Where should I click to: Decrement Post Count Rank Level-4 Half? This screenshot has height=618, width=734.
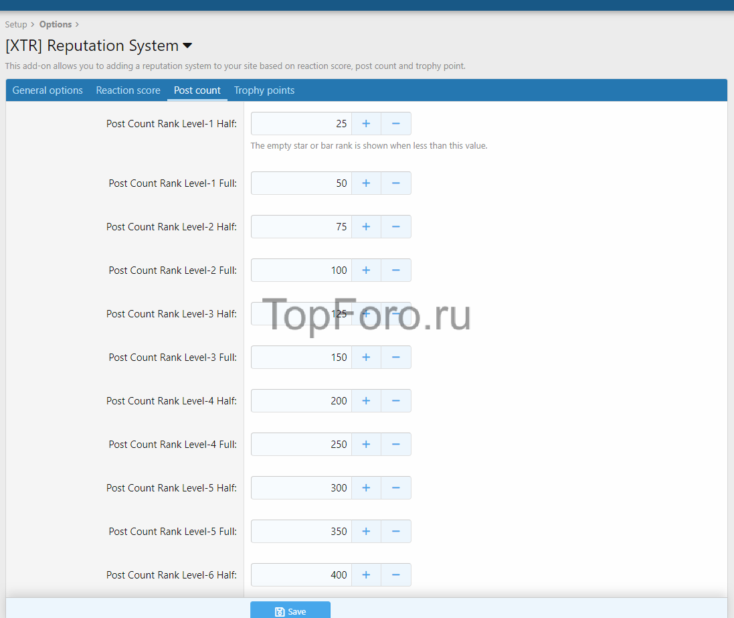coord(396,401)
